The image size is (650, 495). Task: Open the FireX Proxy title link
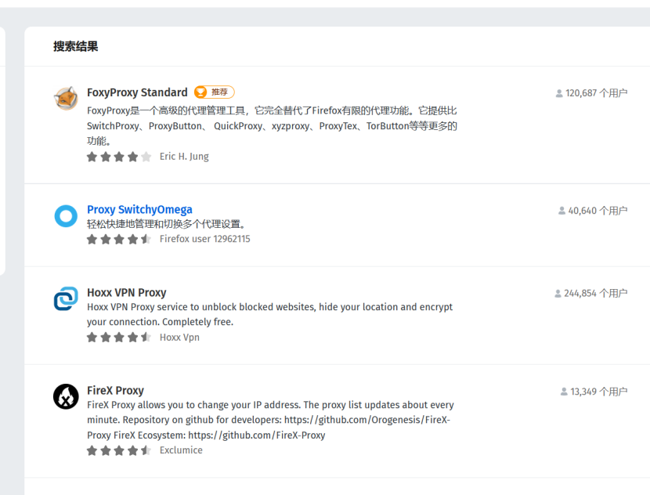coord(115,390)
